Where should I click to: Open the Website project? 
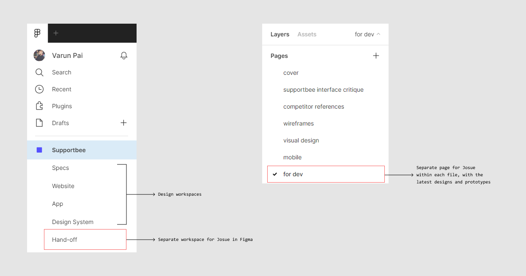click(x=63, y=186)
